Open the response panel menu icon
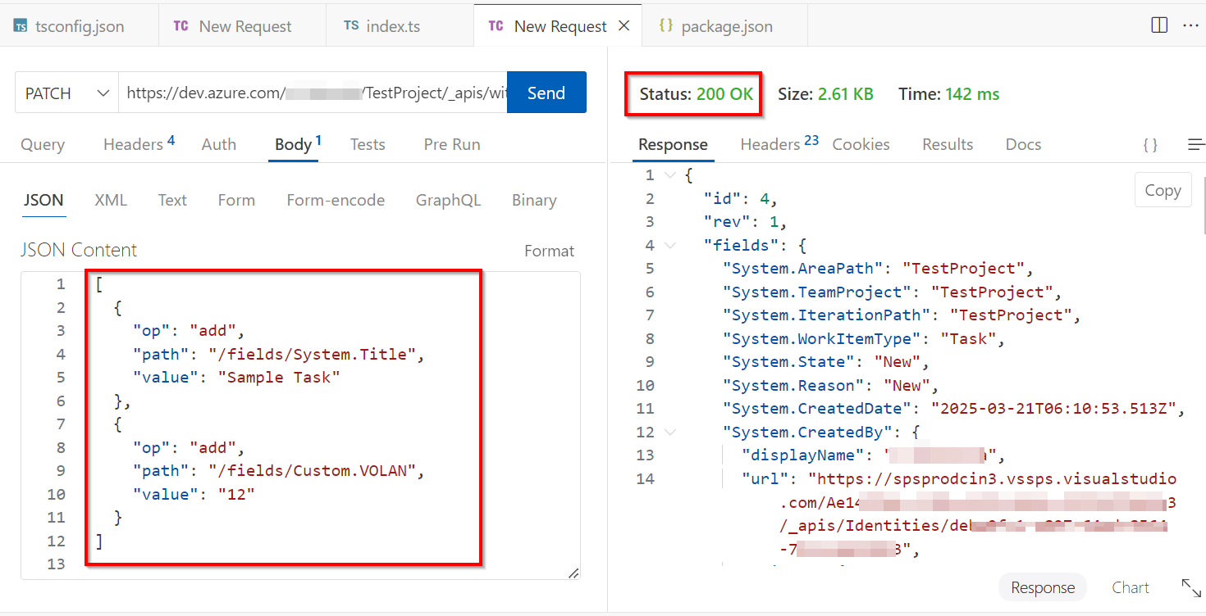 click(1196, 145)
